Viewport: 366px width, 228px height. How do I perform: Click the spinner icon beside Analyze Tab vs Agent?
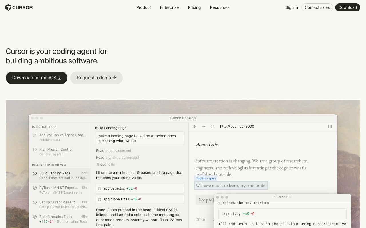coord(35,135)
